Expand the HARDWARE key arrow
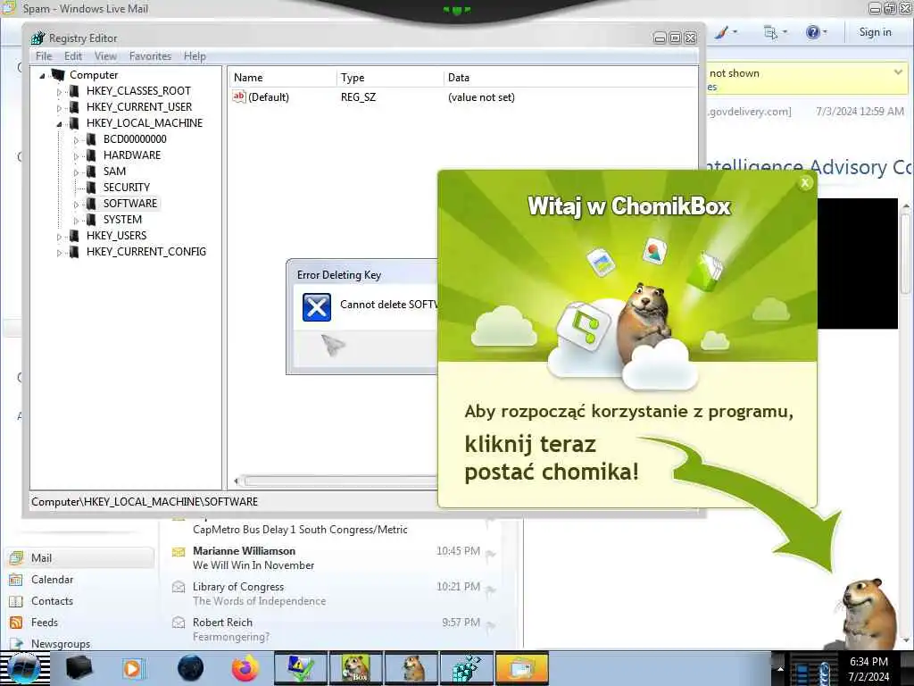This screenshot has height=686, width=914. [x=76, y=156]
